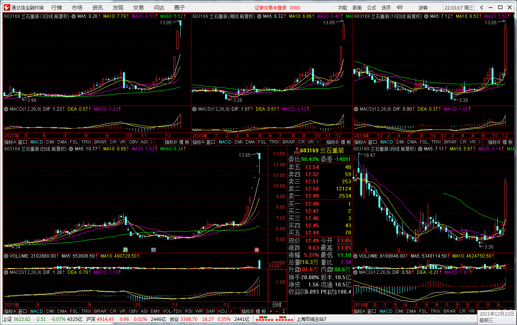Viewport: 517px width, 325px height.
Task: Expand the 3-day chart title dropdown arrow
Action: (73, 16)
